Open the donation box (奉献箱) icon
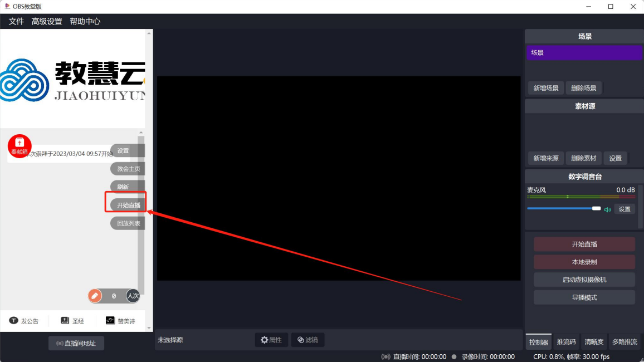This screenshot has width=644, height=362. (19, 145)
